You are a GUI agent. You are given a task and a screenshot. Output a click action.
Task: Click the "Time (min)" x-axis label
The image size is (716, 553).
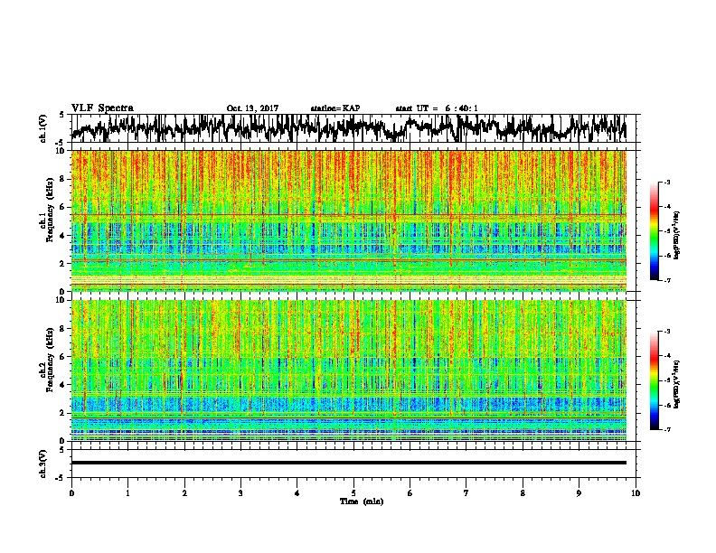[x=362, y=501]
